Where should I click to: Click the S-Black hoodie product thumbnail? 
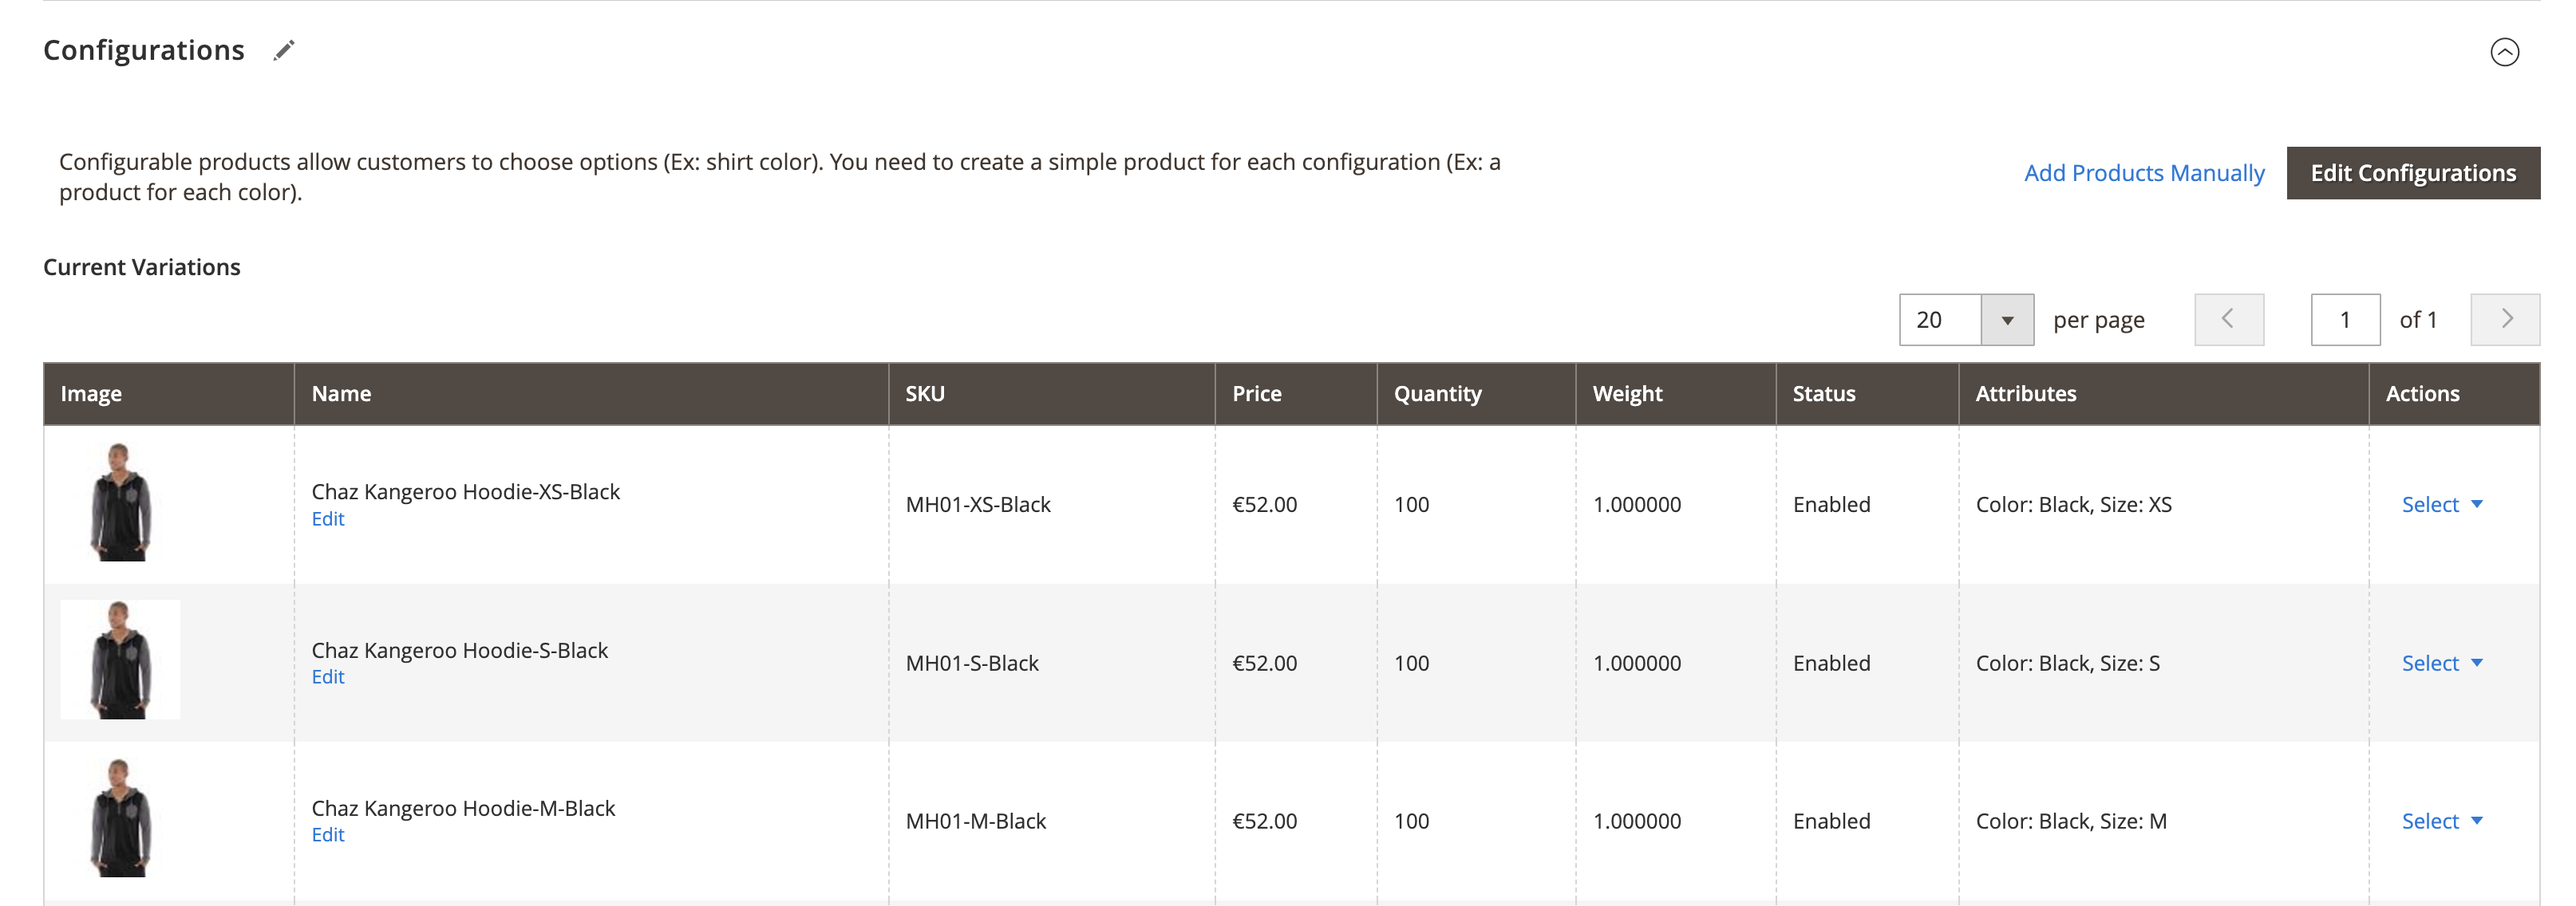click(121, 660)
